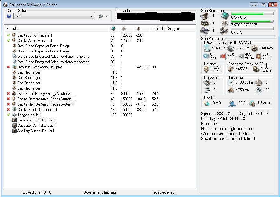The width and height of the screenshot is (280, 197).
Task: Click EM resistance icon 0% 77%
Action: point(206,56)
